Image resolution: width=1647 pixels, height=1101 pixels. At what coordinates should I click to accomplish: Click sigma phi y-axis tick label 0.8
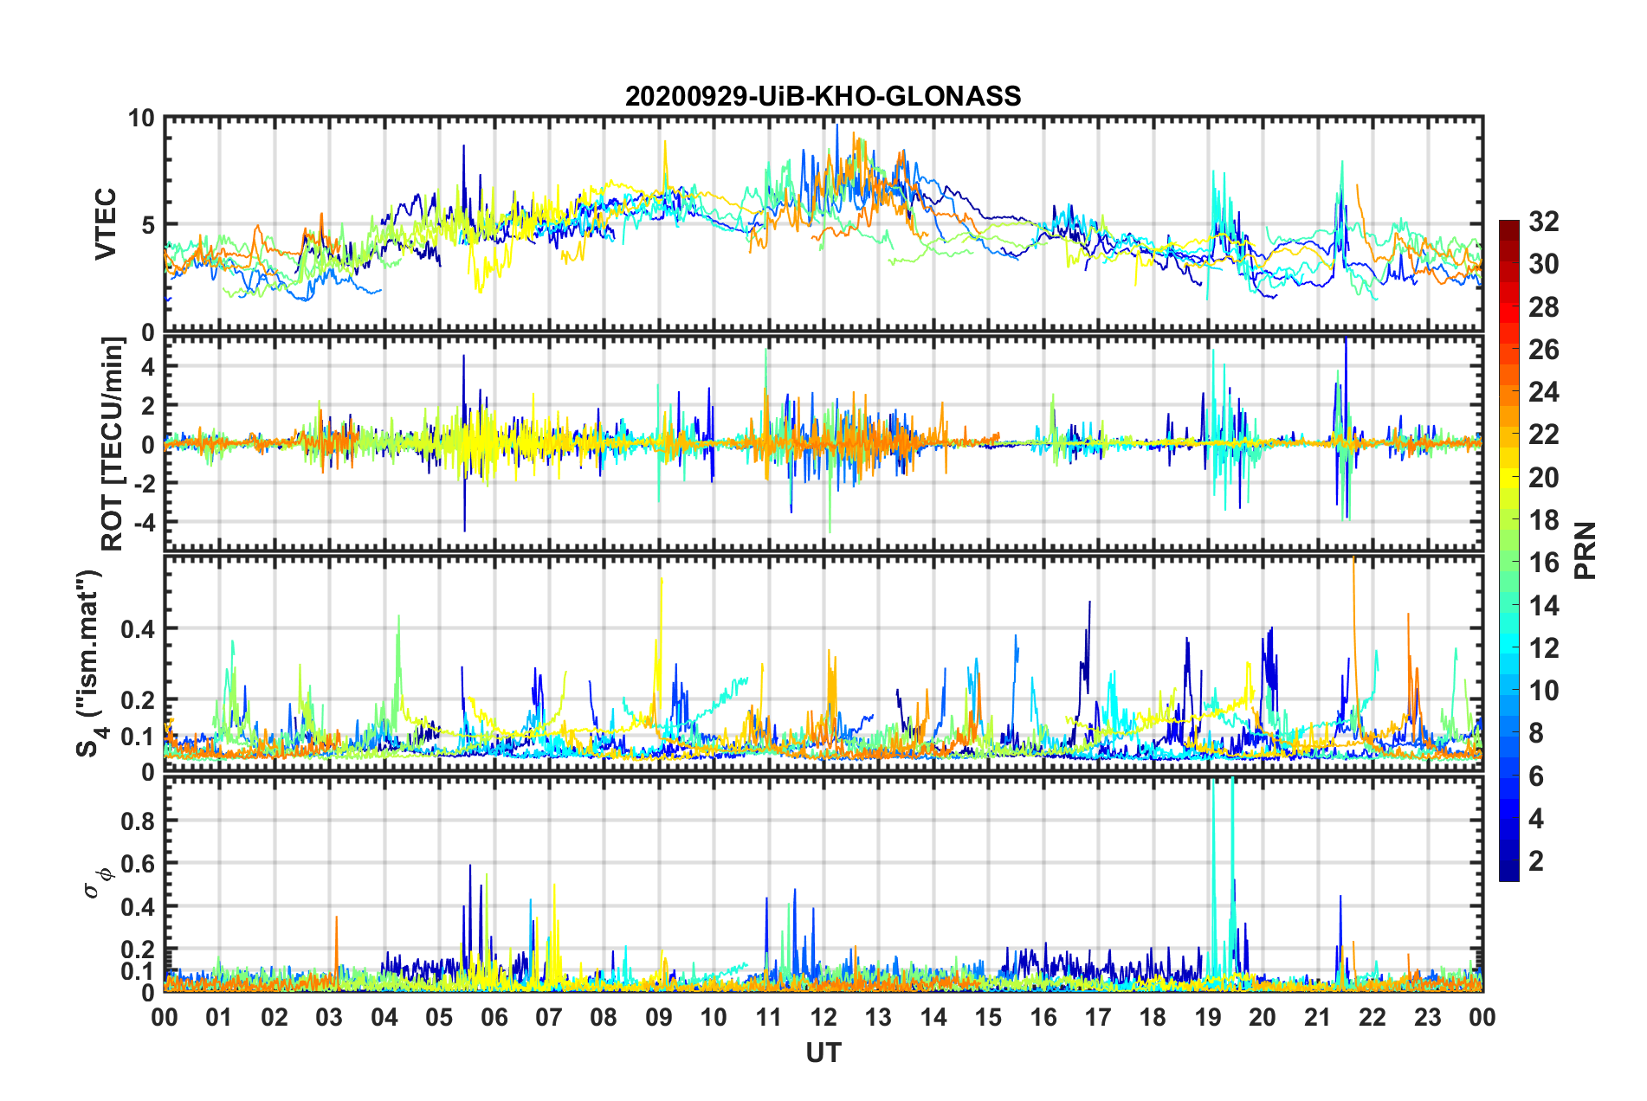point(138,821)
